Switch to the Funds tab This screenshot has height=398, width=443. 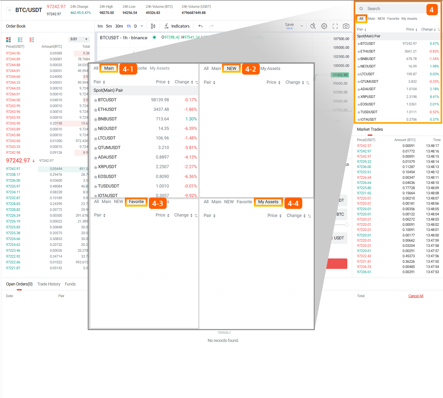point(70,284)
